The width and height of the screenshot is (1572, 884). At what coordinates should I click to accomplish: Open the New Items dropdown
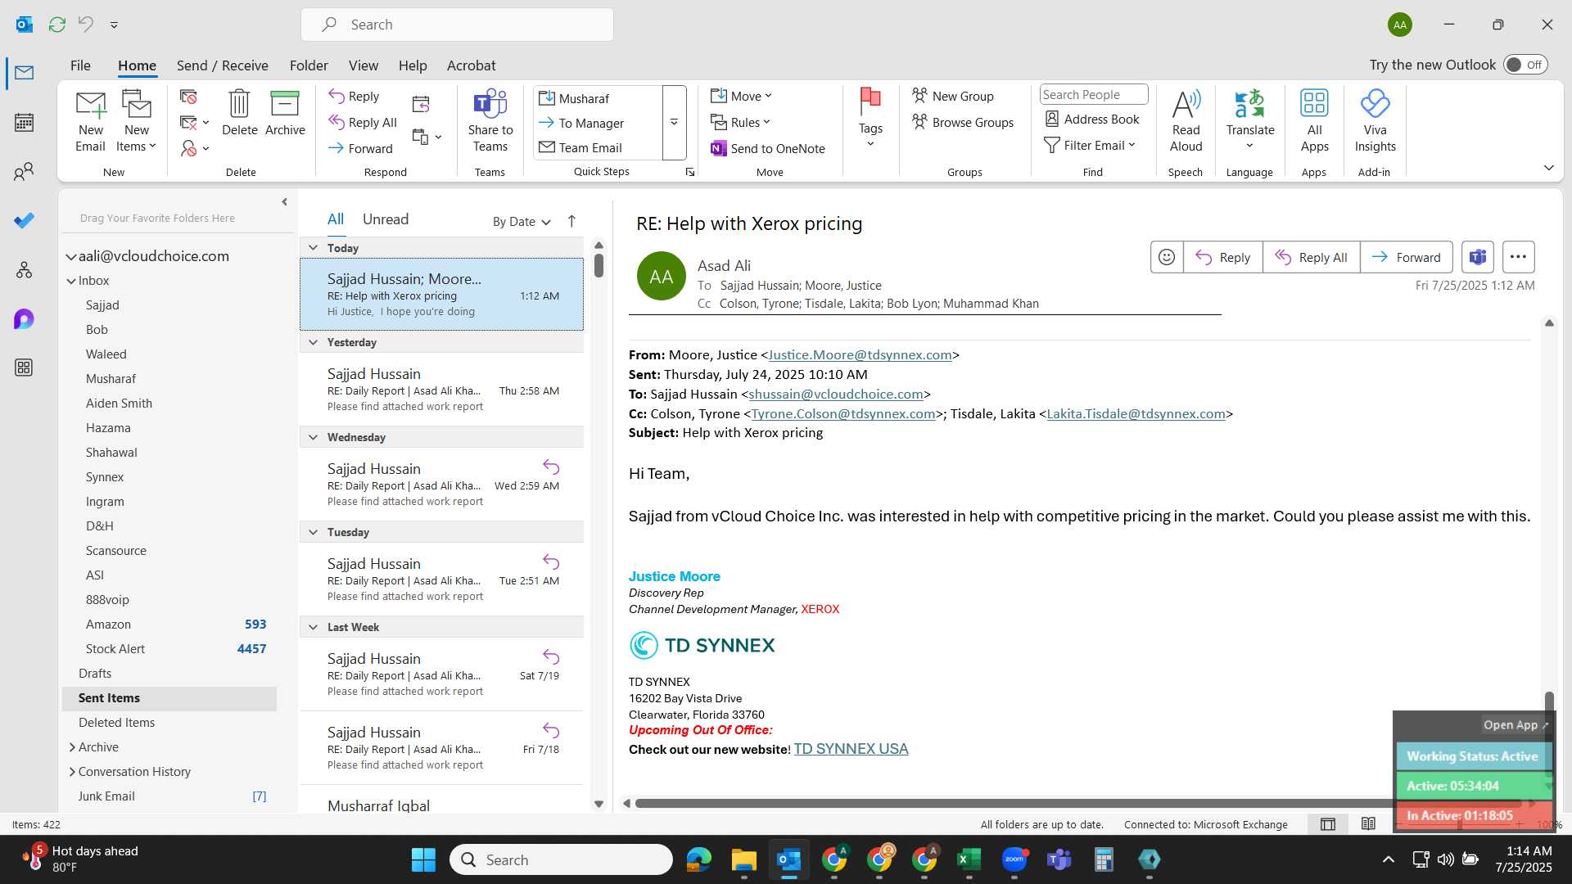click(x=136, y=121)
